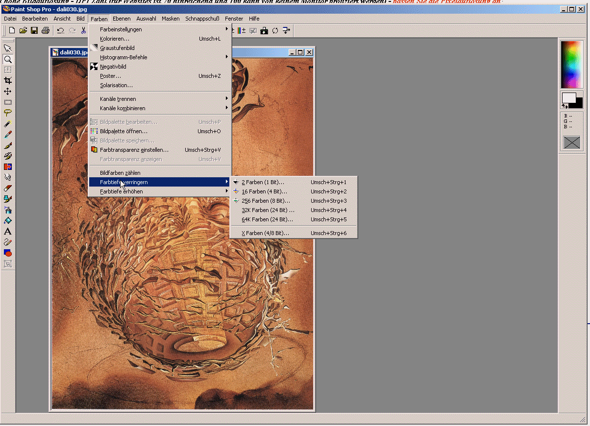This screenshot has height=426, width=590.
Task: Choose X Farben (4/8 Bit) entry
Action: coord(294,233)
